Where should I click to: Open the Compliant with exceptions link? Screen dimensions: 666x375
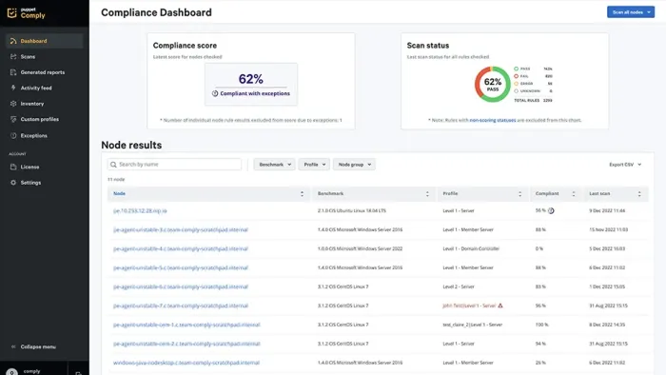[x=255, y=93]
